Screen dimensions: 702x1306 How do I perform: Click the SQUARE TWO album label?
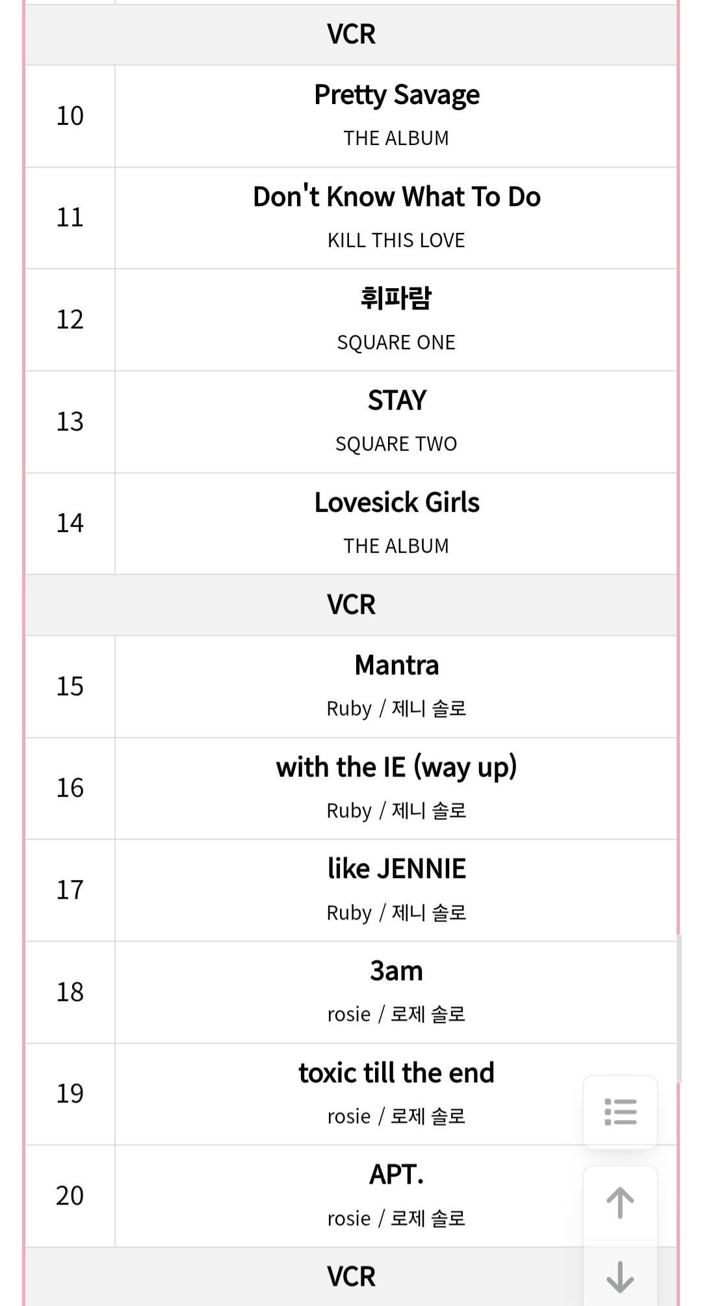[x=396, y=444]
